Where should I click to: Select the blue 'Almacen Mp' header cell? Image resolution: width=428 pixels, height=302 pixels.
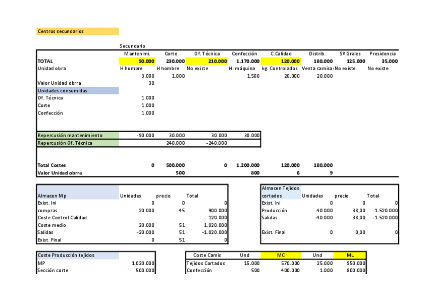coord(77,196)
